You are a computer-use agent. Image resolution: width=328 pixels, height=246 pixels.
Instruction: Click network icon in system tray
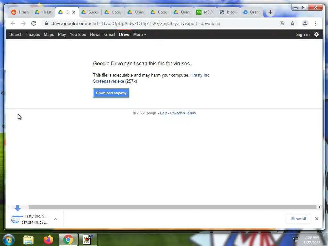click(296, 240)
